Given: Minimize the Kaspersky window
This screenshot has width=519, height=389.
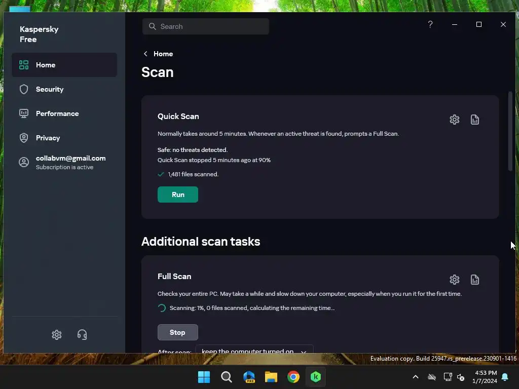Looking at the screenshot, I should tap(455, 24).
